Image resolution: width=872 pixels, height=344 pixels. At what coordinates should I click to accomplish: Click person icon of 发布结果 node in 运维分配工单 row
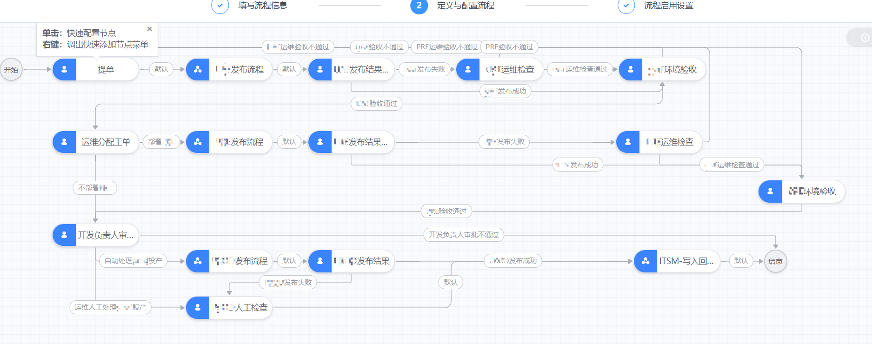click(320, 142)
